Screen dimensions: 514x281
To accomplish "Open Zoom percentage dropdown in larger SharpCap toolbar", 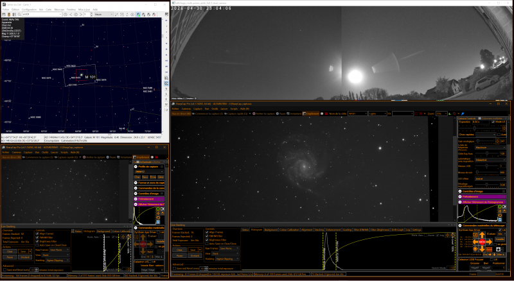I will click(441, 114).
